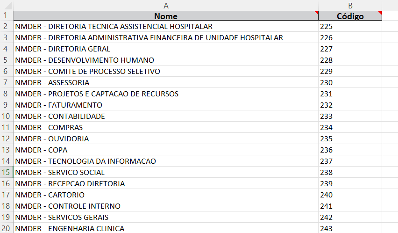The width and height of the screenshot is (398, 233).
Task: Click the NMDER - OUVIDORIA cell
Action: (52, 139)
